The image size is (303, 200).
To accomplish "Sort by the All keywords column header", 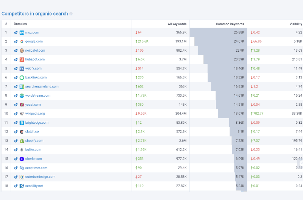I will point(177,24).
